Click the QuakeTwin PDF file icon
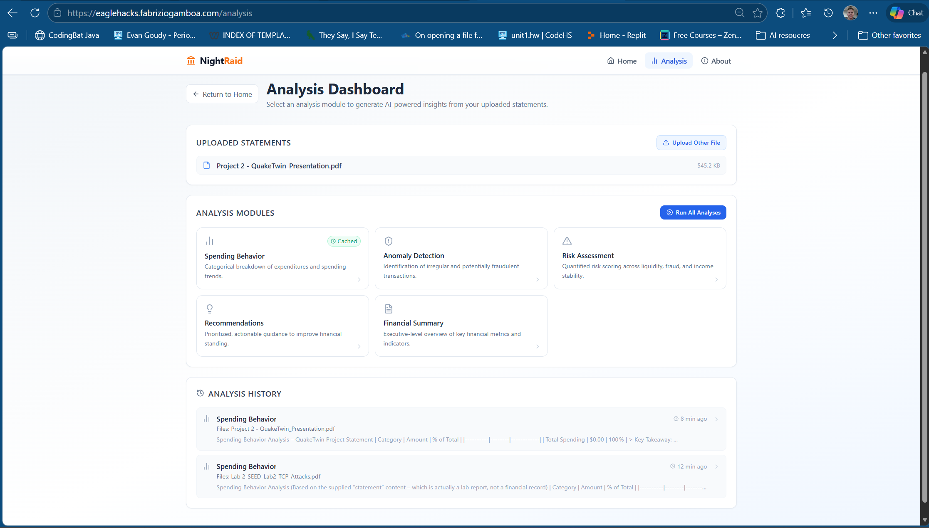The image size is (929, 528). point(206,165)
